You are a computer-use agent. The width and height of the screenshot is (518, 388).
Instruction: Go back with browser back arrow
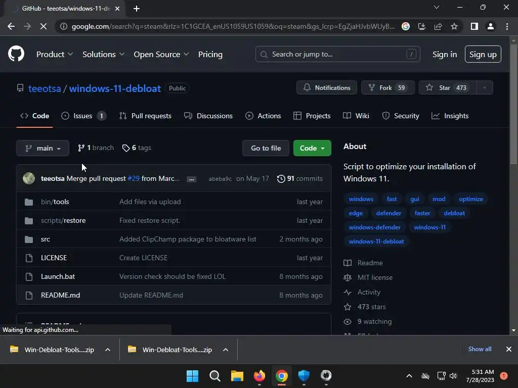11,26
